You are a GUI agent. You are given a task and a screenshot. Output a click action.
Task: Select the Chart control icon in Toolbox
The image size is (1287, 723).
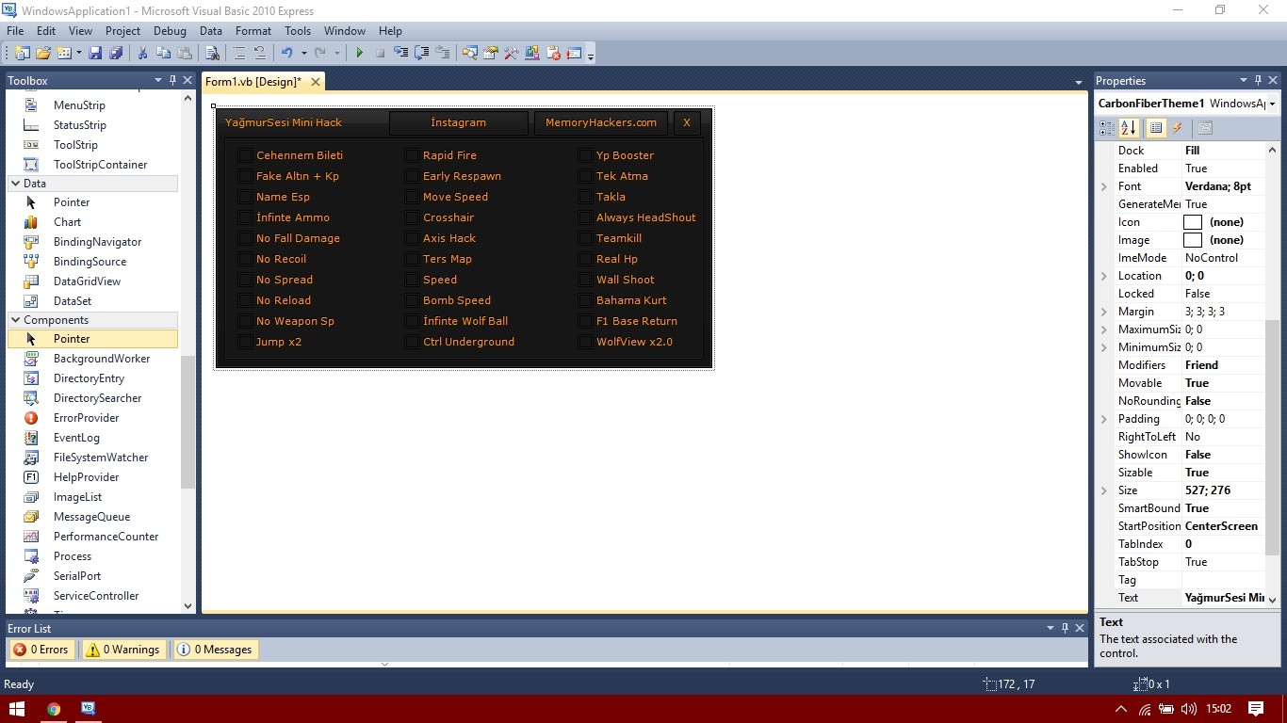coord(31,222)
